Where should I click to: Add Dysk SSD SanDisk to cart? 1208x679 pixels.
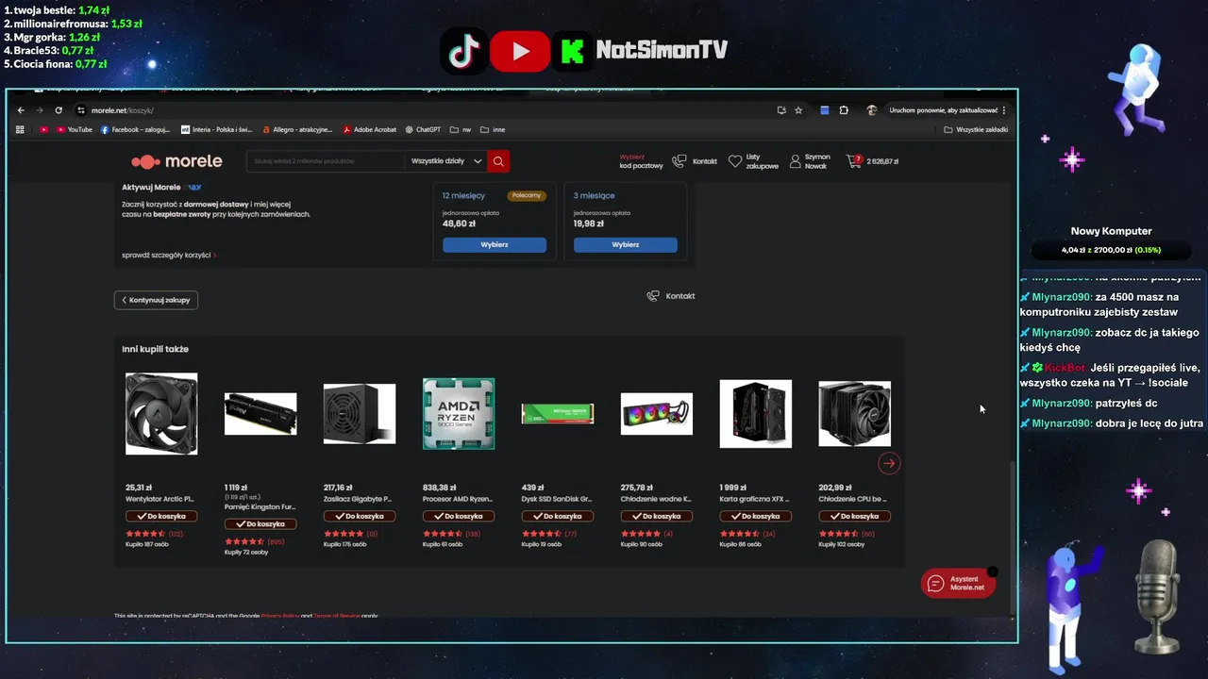[558, 516]
